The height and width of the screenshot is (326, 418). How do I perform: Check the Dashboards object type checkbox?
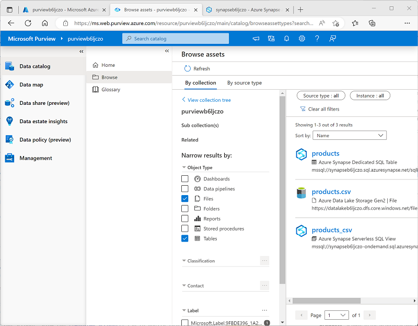pos(185,178)
